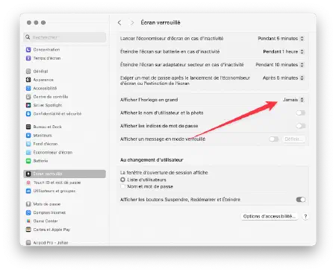Open the Batterie green icon
336x272 pixels.
(x=28, y=161)
